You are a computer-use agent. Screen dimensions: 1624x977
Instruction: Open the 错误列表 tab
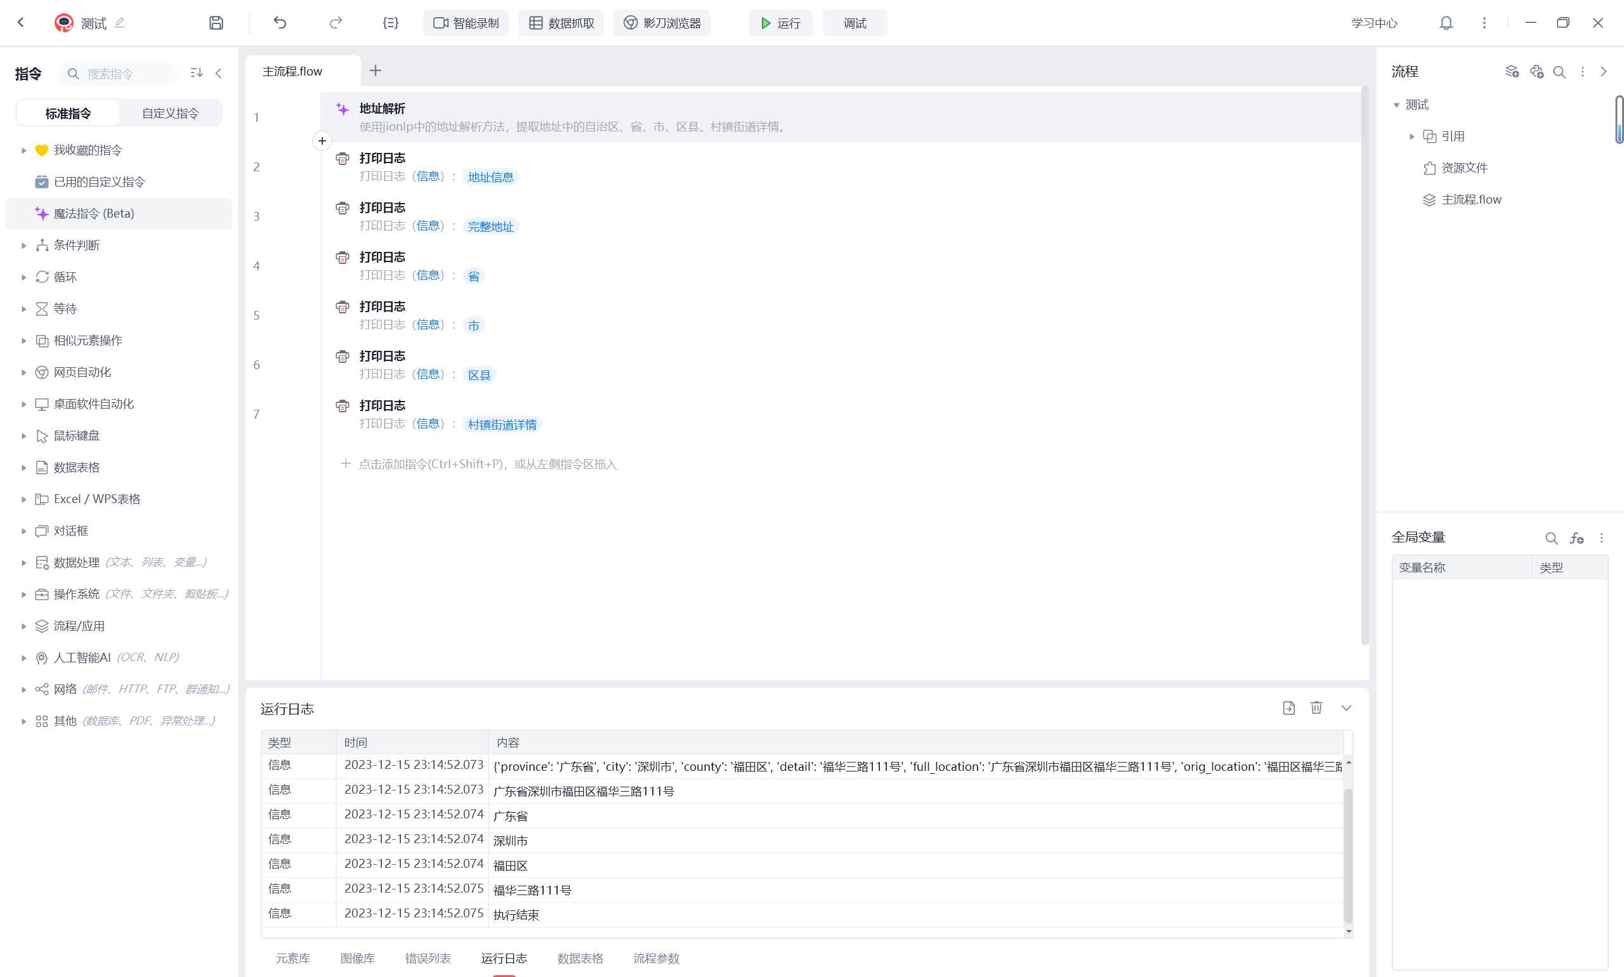click(428, 958)
